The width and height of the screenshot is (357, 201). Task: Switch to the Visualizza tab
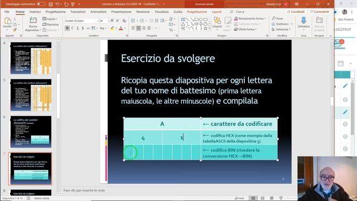[x=162, y=12]
